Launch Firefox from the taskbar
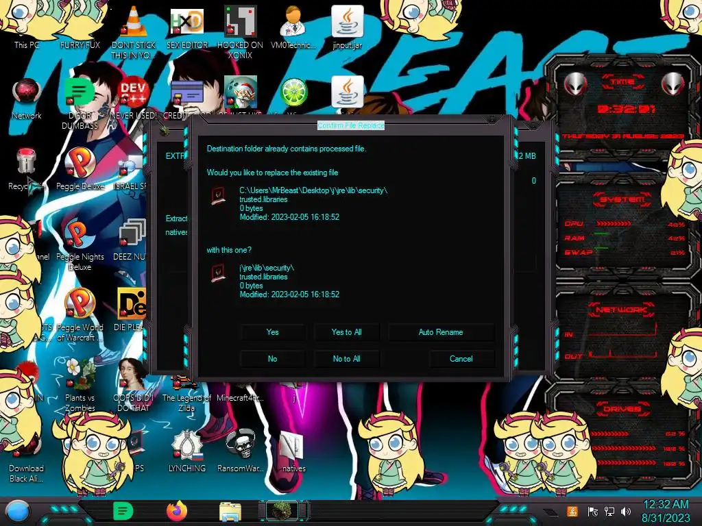 pos(177,511)
